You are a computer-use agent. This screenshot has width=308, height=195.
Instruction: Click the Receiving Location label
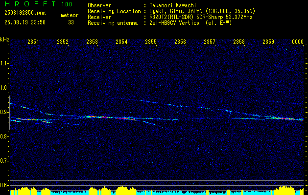[114, 11]
